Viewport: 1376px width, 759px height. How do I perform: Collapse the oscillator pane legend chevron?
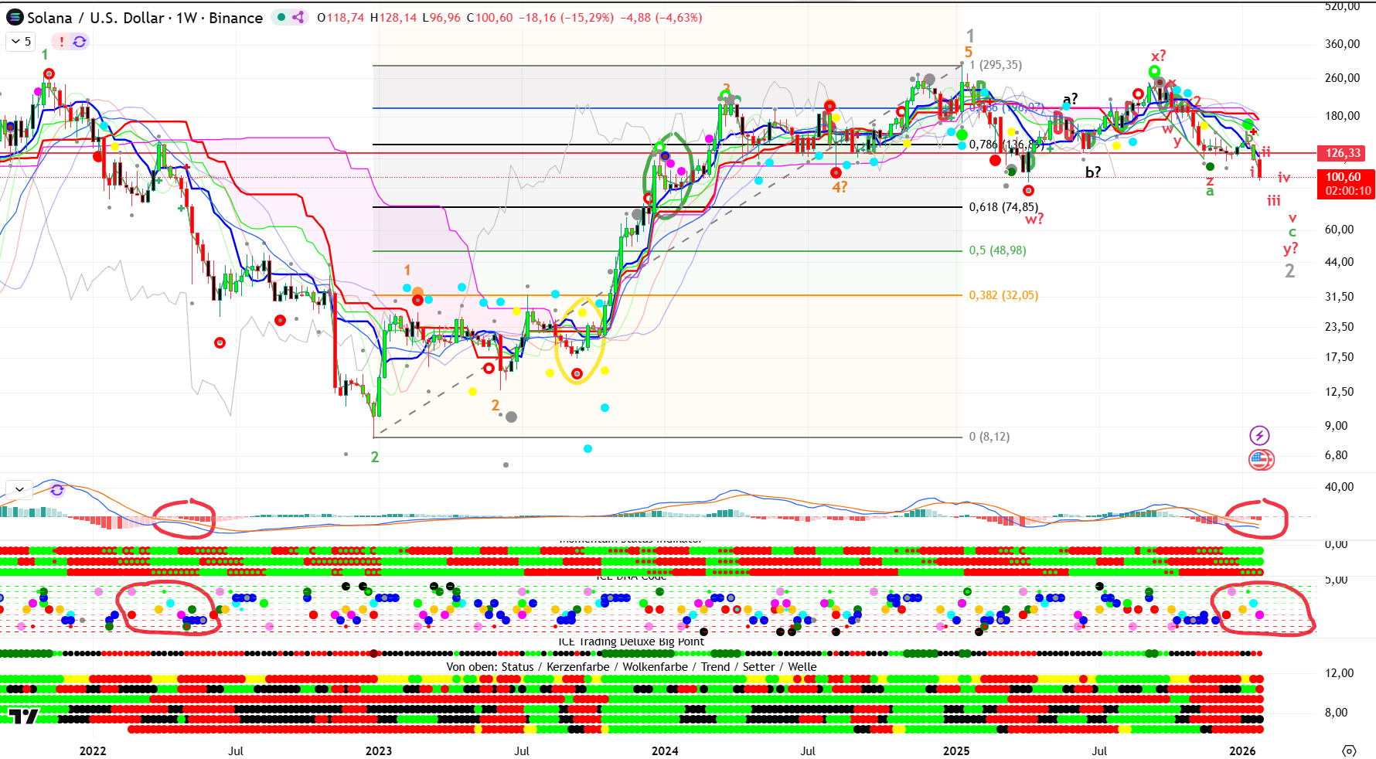(19, 489)
